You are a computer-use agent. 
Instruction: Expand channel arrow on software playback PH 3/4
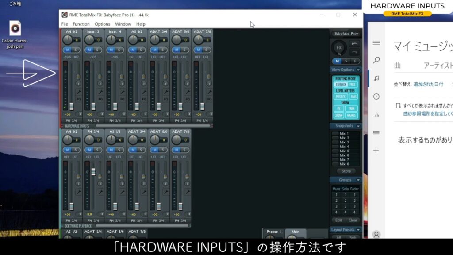tap(102, 214)
